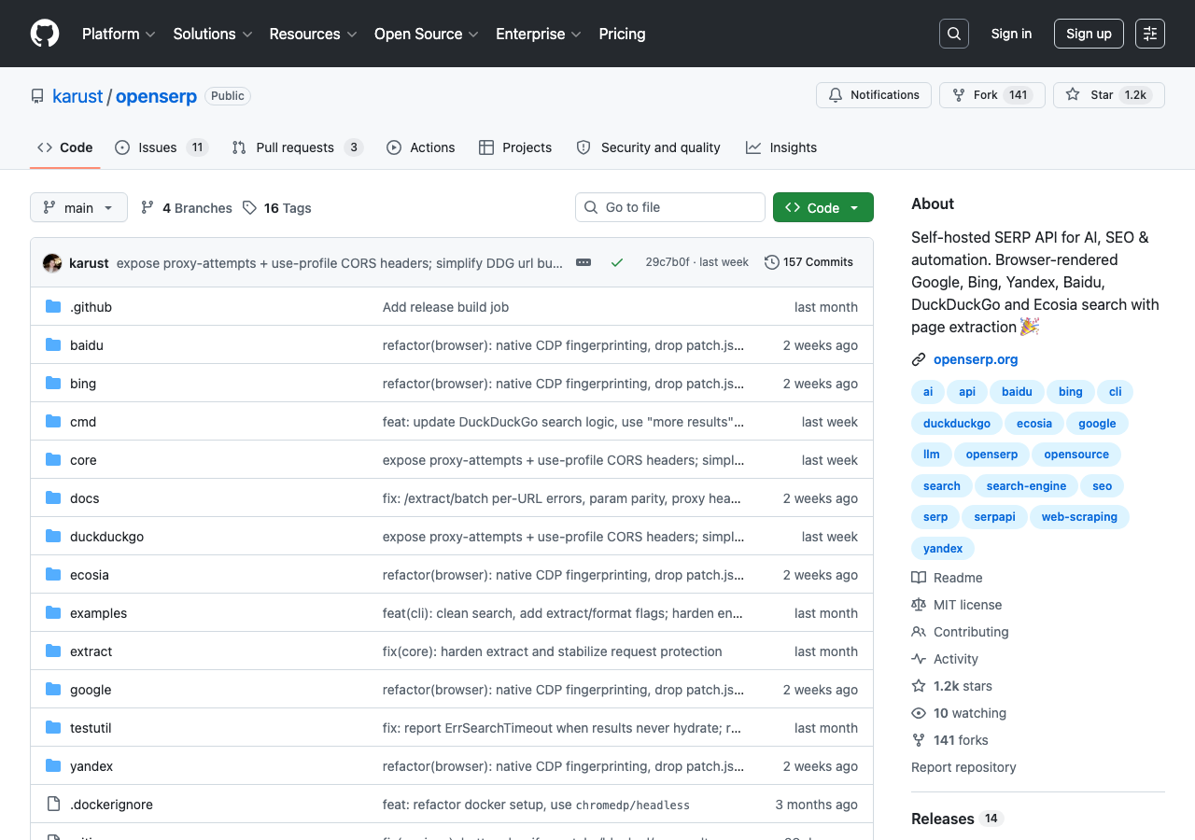Open the Releases section heading
This screenshot has height=840, width=1195.
[x=943, y=819]
